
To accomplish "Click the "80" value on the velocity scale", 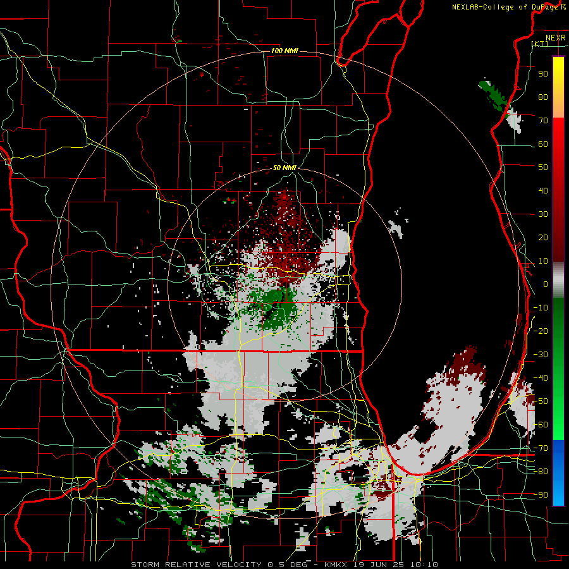I will click(x=543, y=97).
